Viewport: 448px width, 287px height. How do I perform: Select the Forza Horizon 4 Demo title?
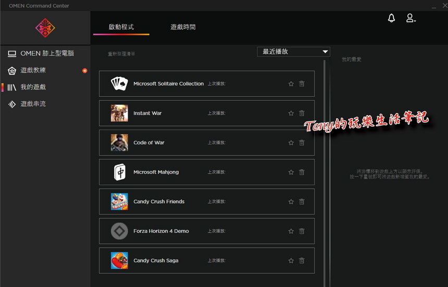tap(161, 231)
